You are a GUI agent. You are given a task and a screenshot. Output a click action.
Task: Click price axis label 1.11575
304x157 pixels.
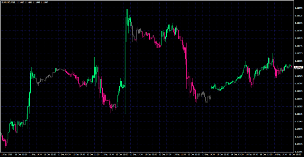(299, 53)
